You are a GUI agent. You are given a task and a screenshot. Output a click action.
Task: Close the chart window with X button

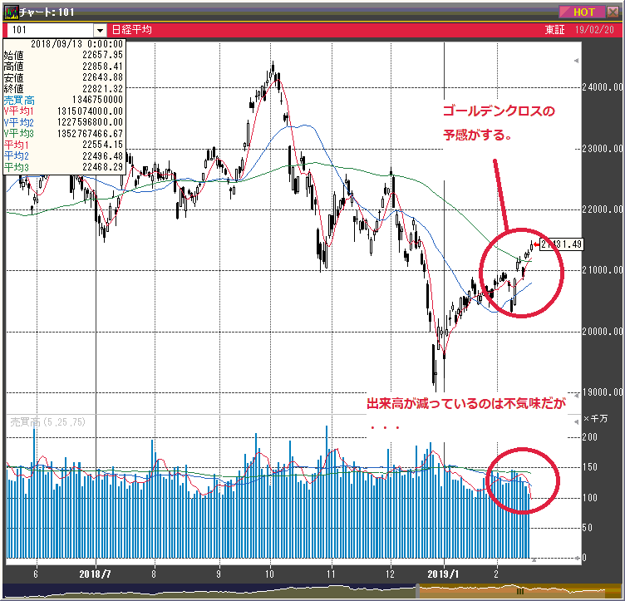click(613, 12)
